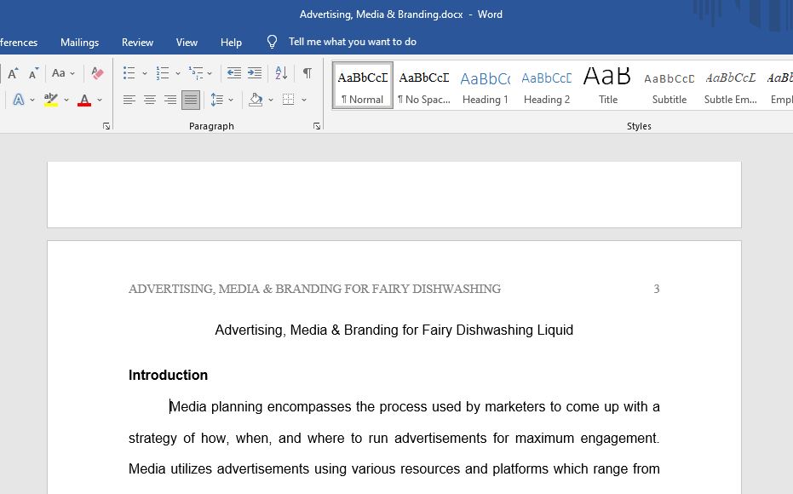Open Font dialog box launcher
The height and width of the screenshot is (494, 793).
pos(106,126)
